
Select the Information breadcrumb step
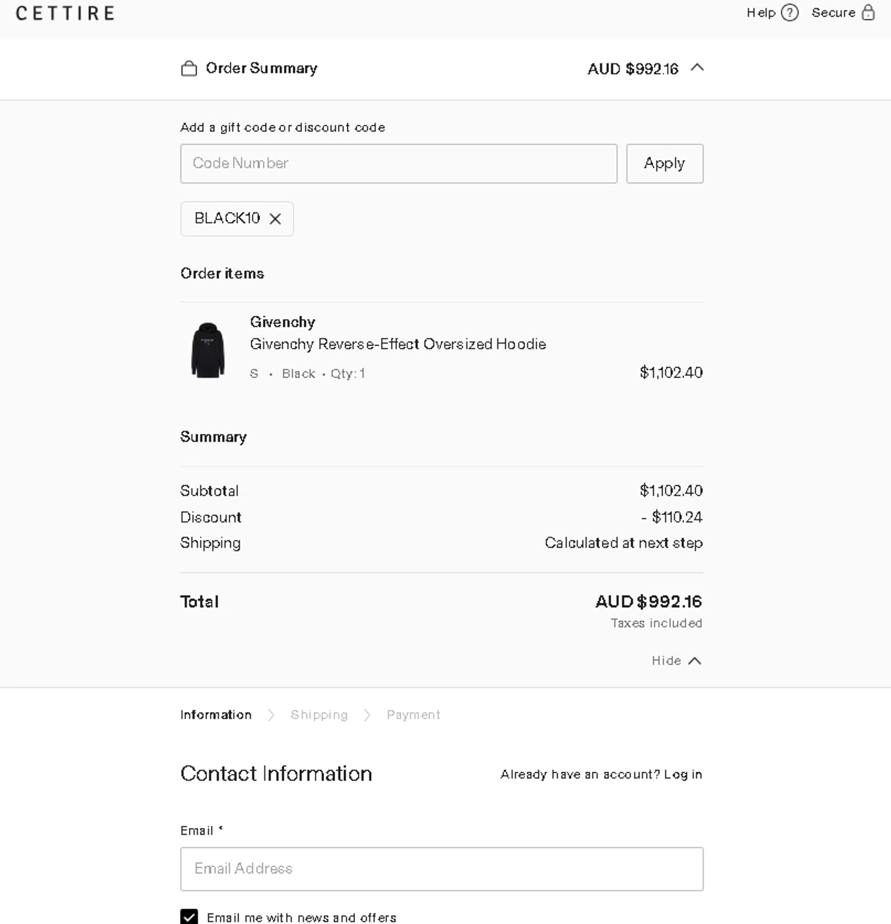pos(216,715)
